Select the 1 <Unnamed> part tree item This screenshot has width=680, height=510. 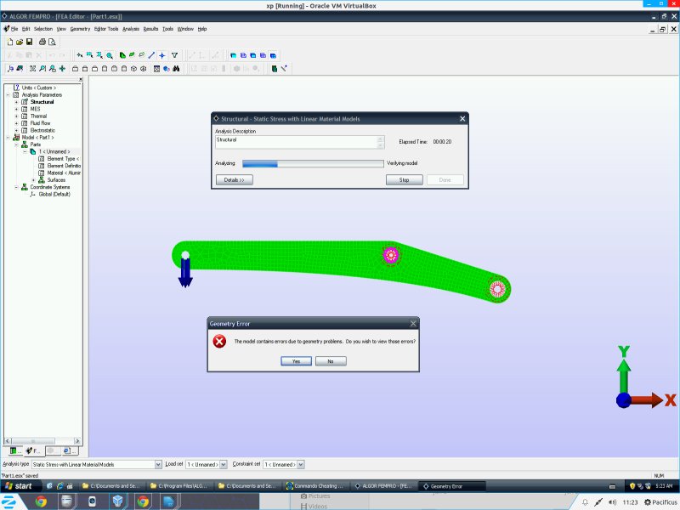pos(54,152)
